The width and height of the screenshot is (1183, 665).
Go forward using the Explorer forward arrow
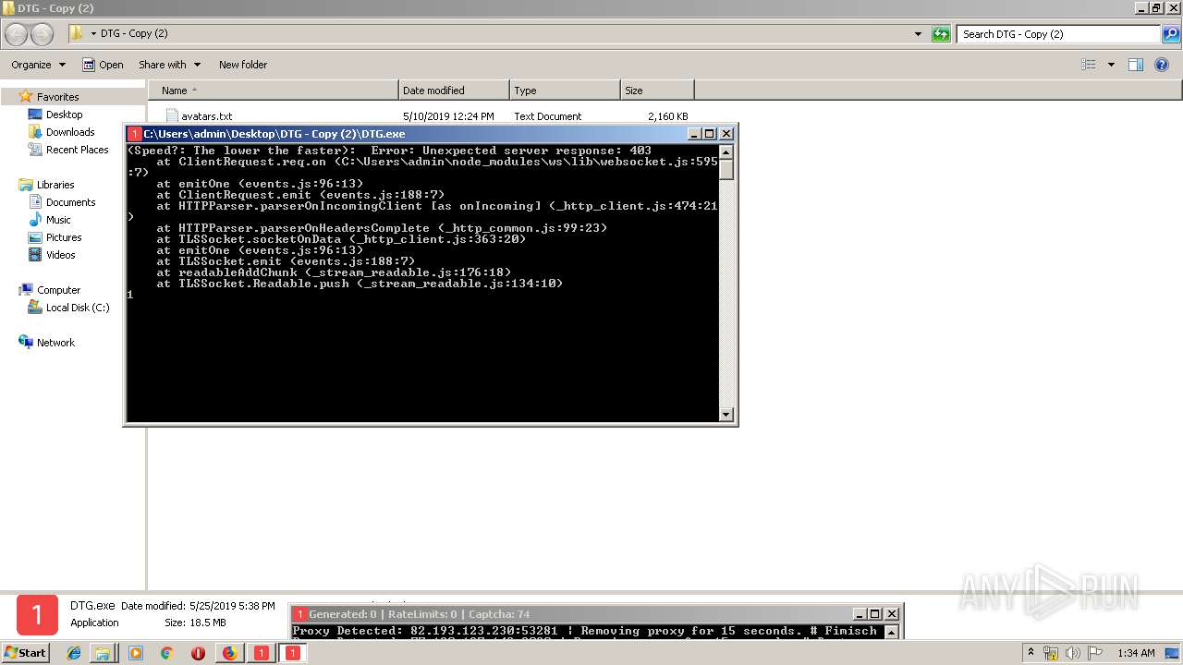[x=43, y=34]
